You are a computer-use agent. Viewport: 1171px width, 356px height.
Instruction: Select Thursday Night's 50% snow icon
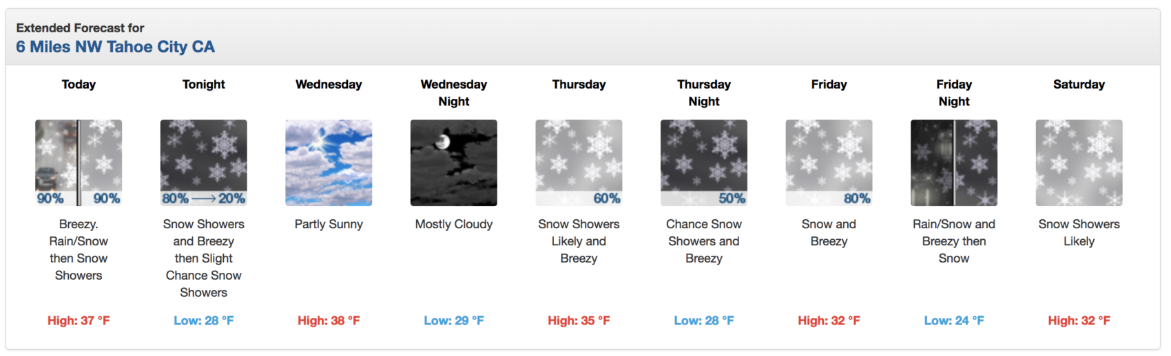tap(704, 163)
